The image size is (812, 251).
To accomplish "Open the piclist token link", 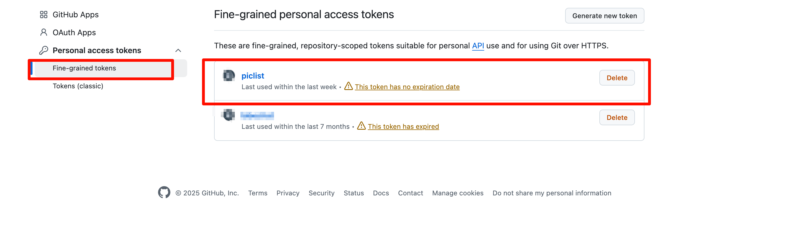I will pos(252,76).
